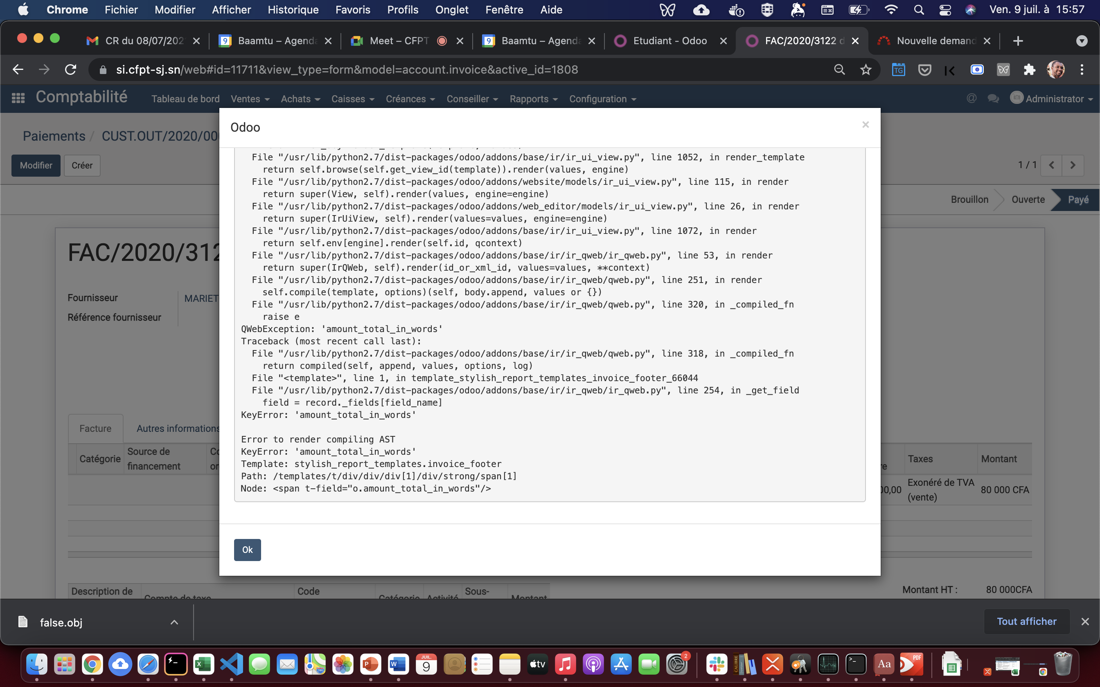Expand false.obj download options chevron
Image resolution: width=1100 pixels, height=687 pixels.
pos(174,622)
